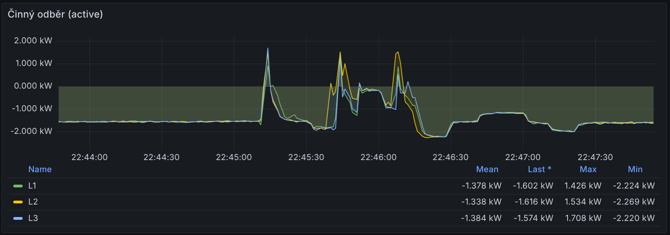Click the 22:44:00 time axis label

coord(90,157)
